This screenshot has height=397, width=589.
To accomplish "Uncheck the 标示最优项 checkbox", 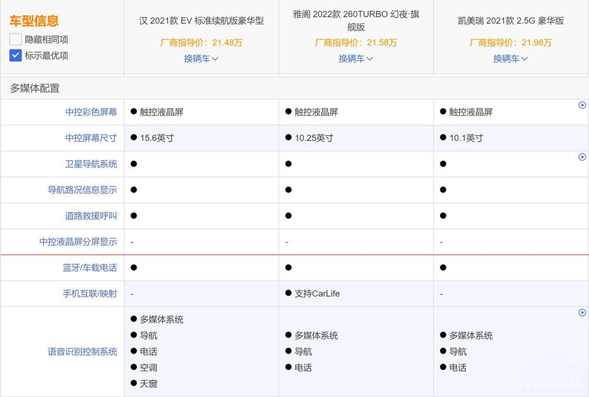I will (16, 56).
